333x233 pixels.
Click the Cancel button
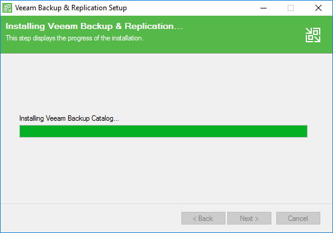pyautogui.click(x=298, y=218)
